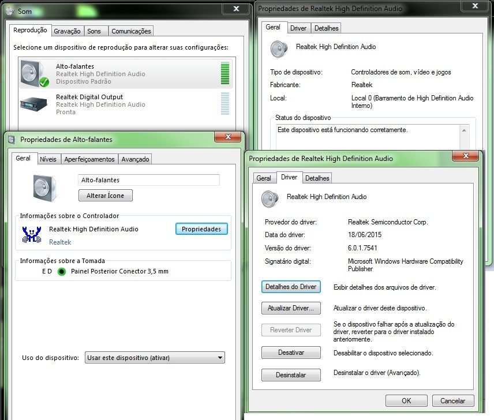The image size is (494, 420).
Task: Click the Desativar button
Action: pos(291,352)
